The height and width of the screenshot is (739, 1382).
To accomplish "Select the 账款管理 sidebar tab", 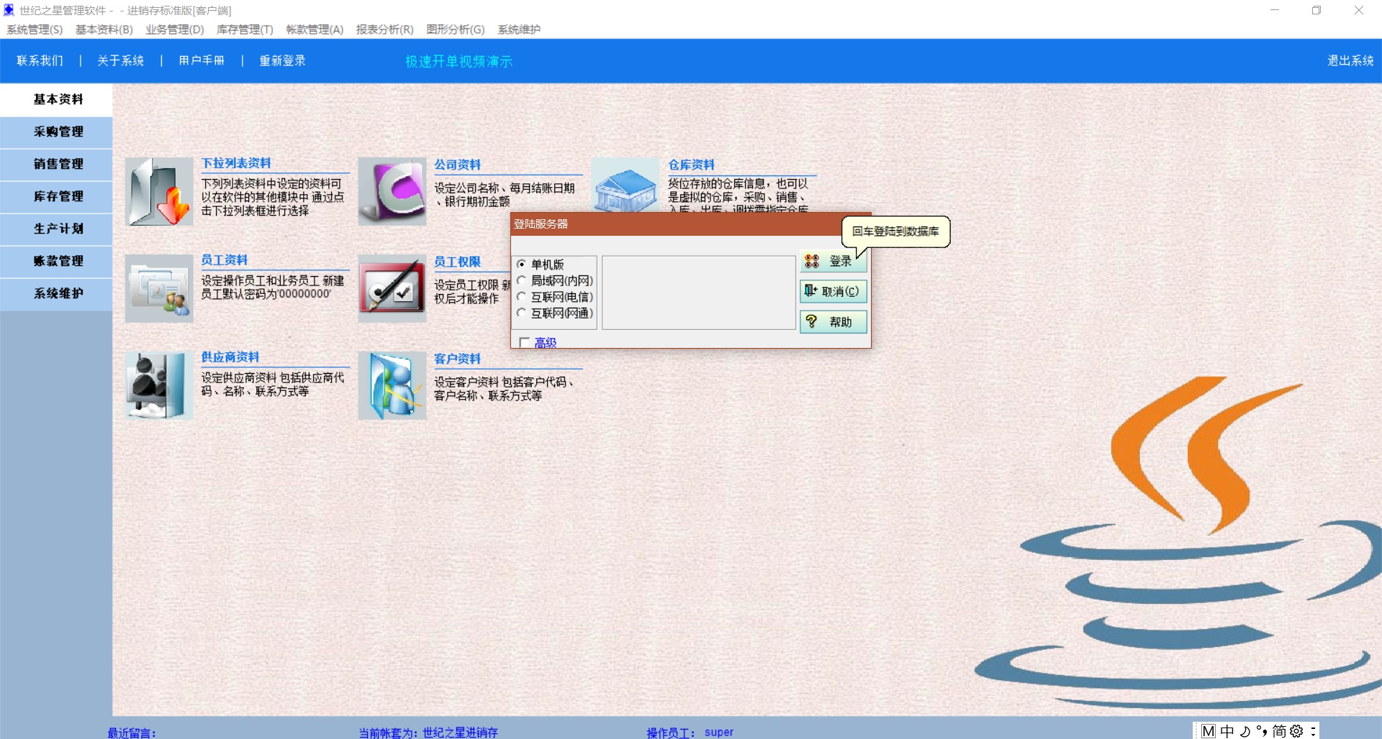I will [56, 261].
